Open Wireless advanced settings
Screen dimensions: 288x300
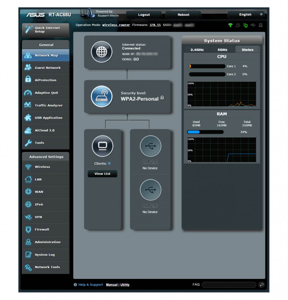(45, 167)
